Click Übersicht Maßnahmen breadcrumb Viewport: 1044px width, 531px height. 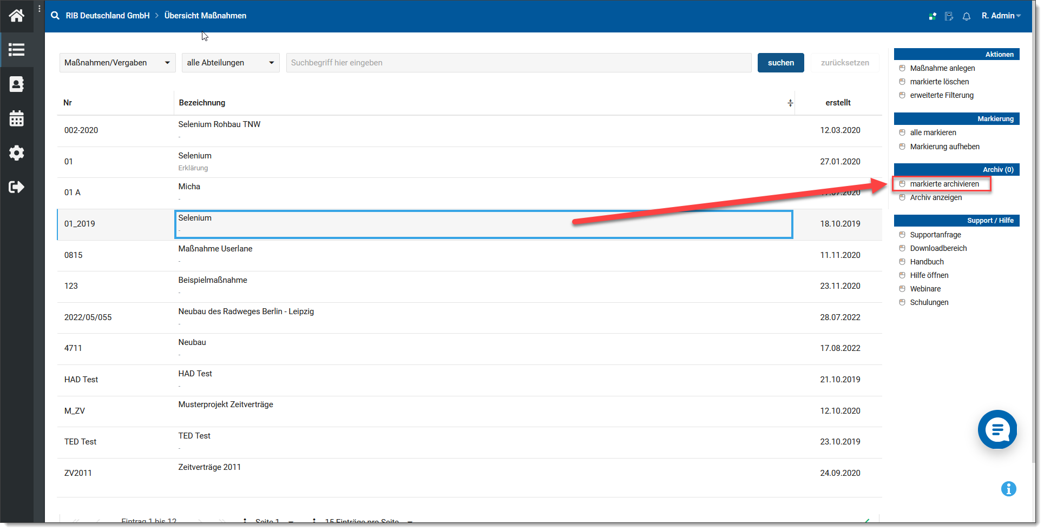[206, 16]
